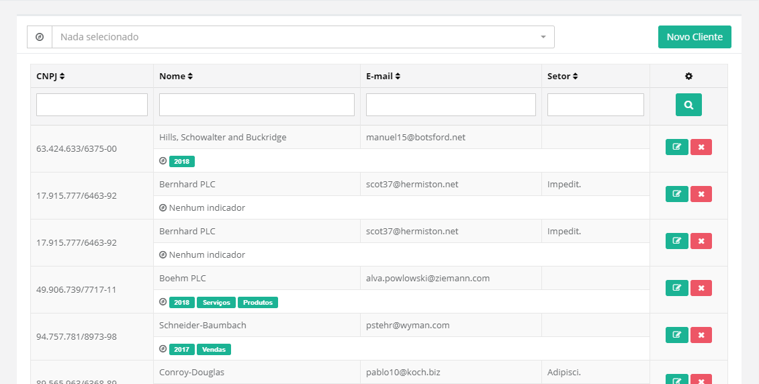Click the indicator compass icon in the Hills, Schowalter row

(x=163, y=161)
